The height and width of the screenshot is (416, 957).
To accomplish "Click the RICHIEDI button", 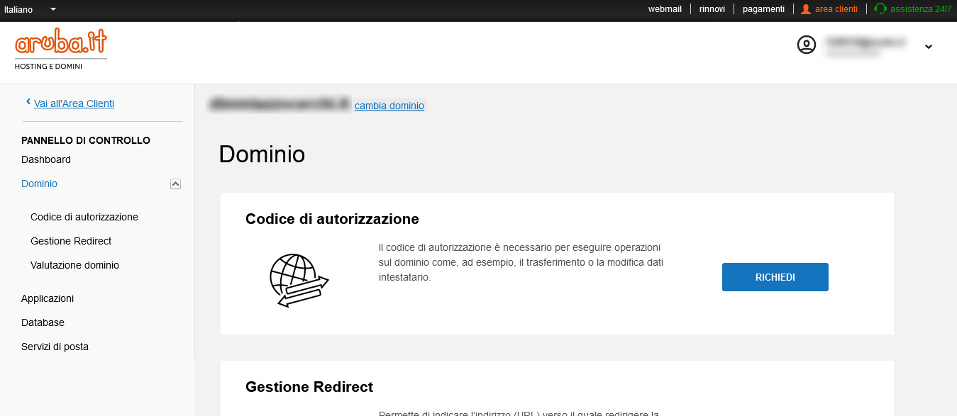I will coord(775,277).
